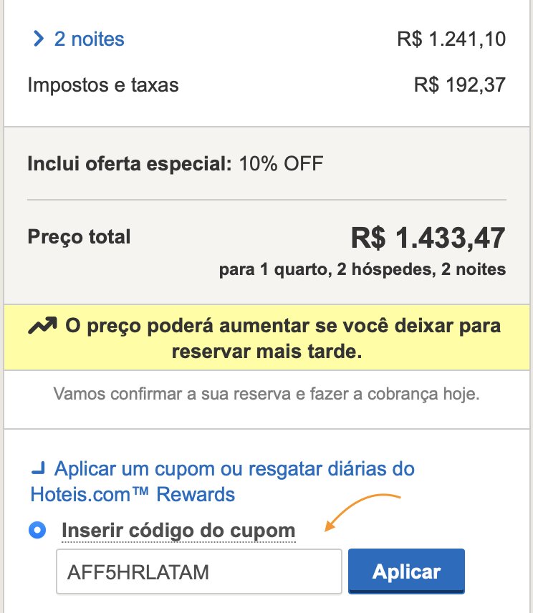Click the rising trend arrow icon
This screenshot has height=613, width=533.
[x=42, y=327]
